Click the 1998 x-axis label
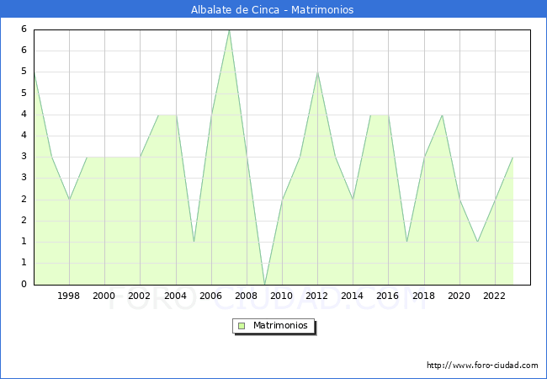547x379 pixels. coord(68,296)
